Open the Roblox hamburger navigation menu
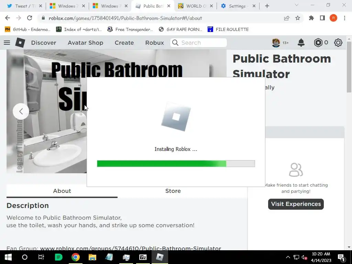The height and width of the screenshot is (264, 352). (7, 42)
